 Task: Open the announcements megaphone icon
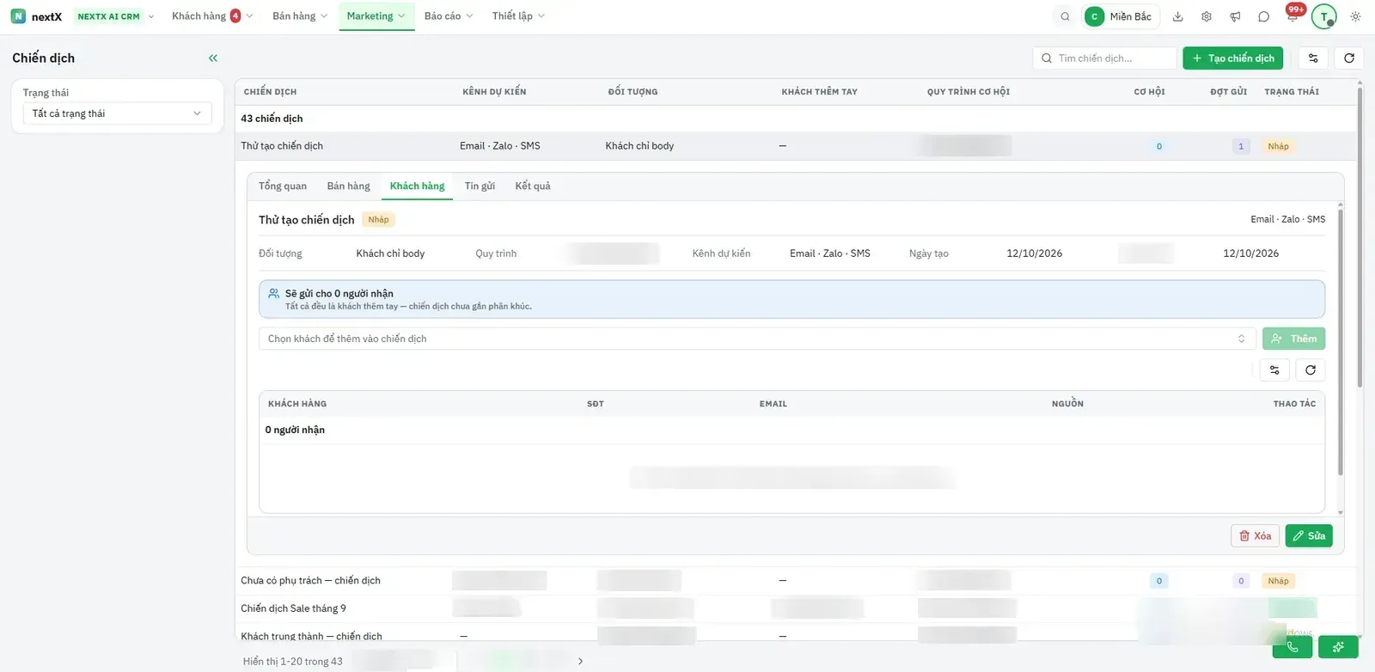click(1235, 16)
